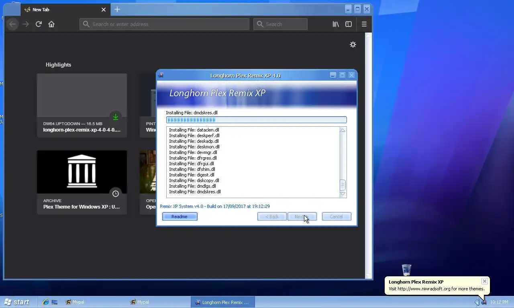Click the Show Desktop quick launch icon

click(55, 302)
